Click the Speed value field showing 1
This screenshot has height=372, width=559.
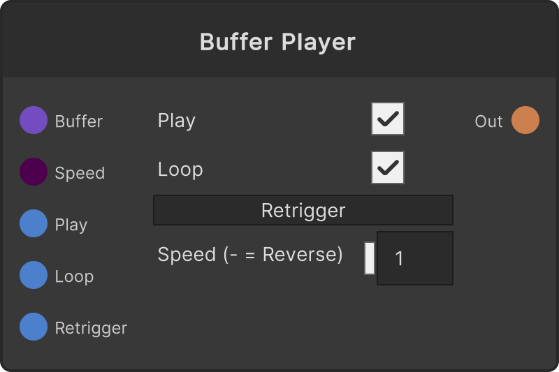pyautogui.click(x=415, y=258)
